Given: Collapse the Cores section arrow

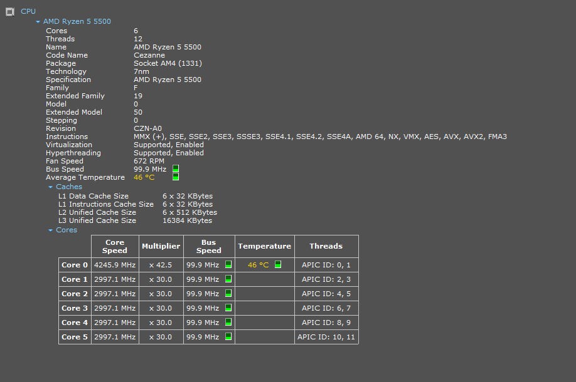Looking at the screenshot, I should [50, 230].
